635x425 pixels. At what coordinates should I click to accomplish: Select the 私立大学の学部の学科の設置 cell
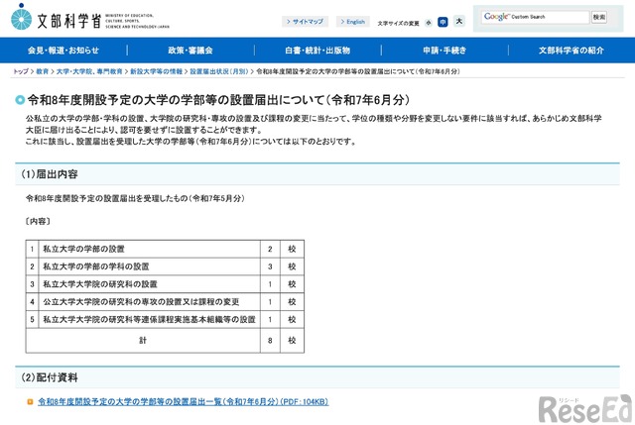click(149, 266)
